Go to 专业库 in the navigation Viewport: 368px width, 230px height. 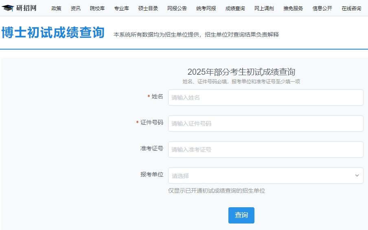tap(121, 9)
